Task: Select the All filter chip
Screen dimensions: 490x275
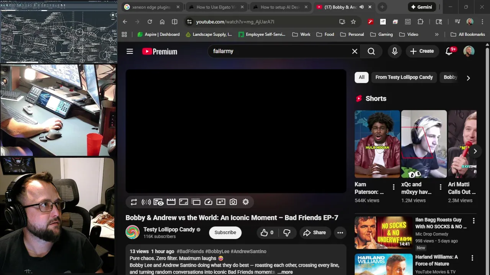Action: [361, 77]
